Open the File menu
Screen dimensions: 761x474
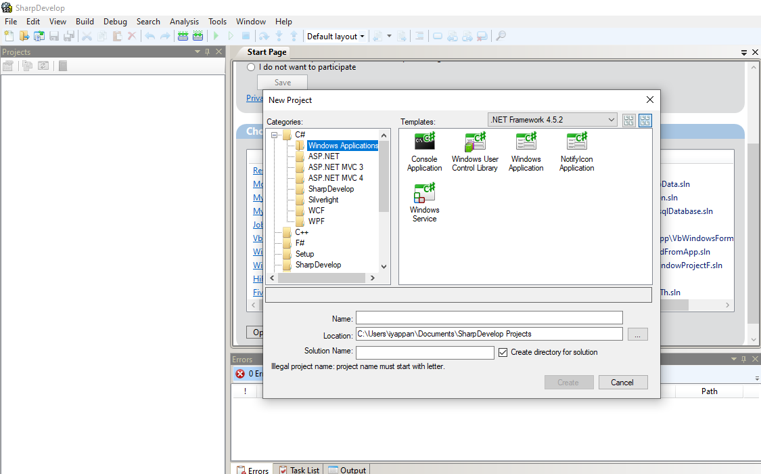pyautogui.click(x=11, y=22)
